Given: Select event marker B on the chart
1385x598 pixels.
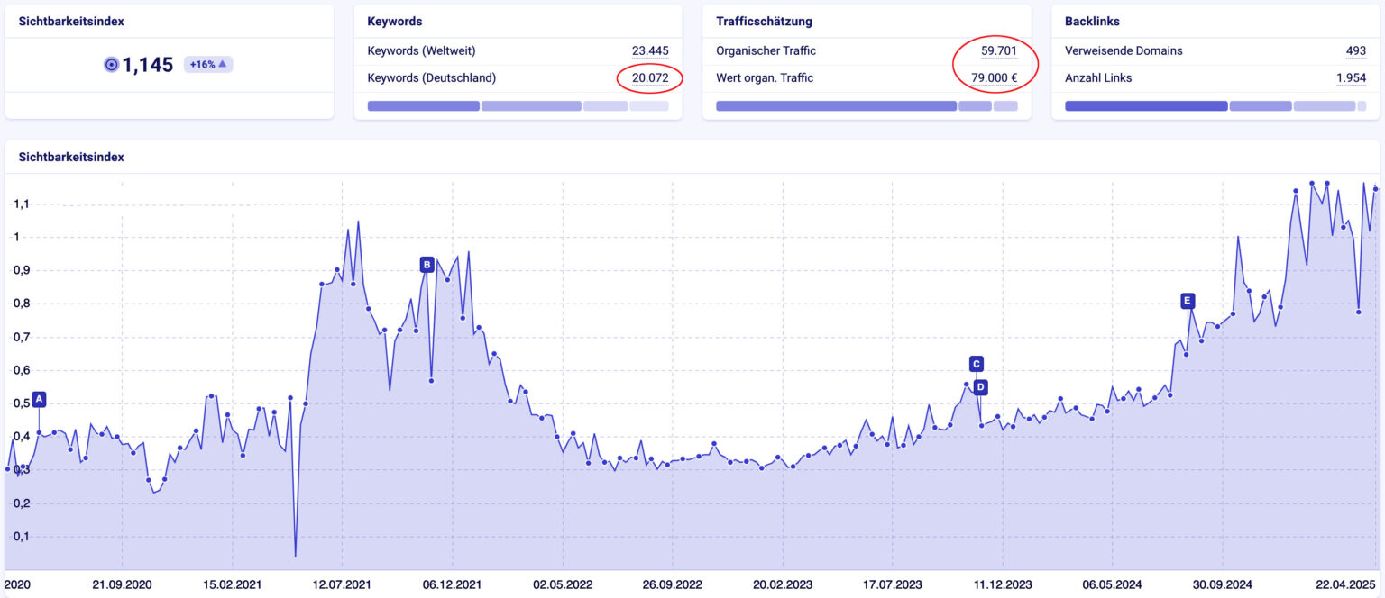Looking at the screenshot, I should [x=427, y=265].
